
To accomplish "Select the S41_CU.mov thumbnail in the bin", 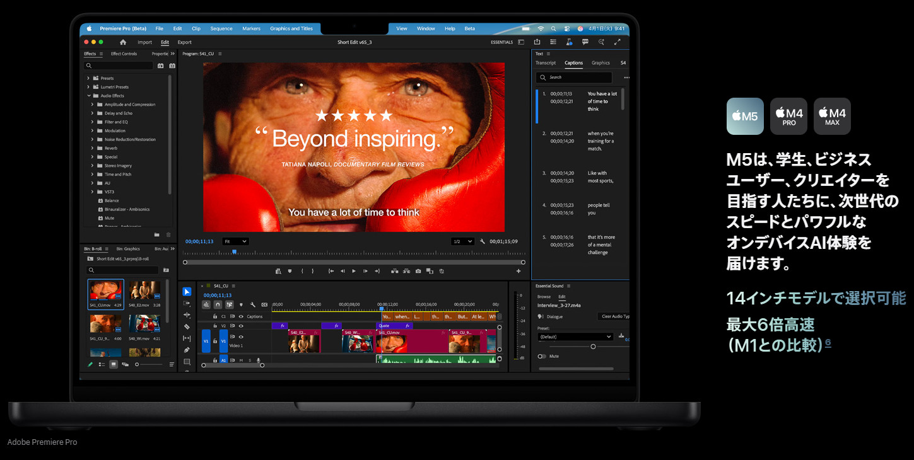I will click(105, 290).
